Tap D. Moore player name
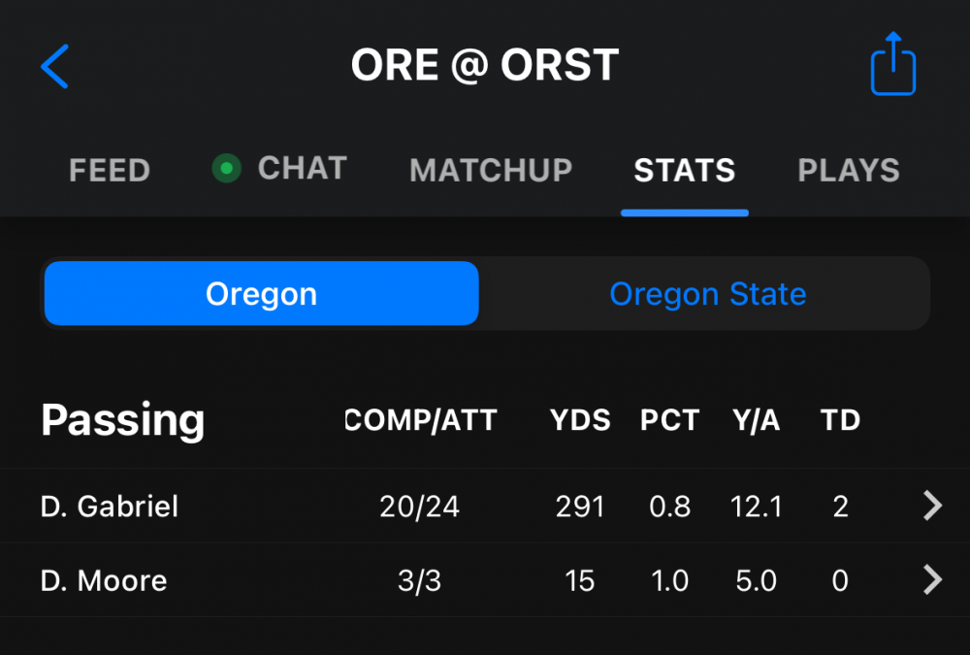The height and width of the screenshot is (655, 970). [x=104, y=580]
